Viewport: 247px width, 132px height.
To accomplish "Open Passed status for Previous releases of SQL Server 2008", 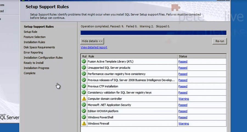I will pyautogui.click(x=183, y=80).
